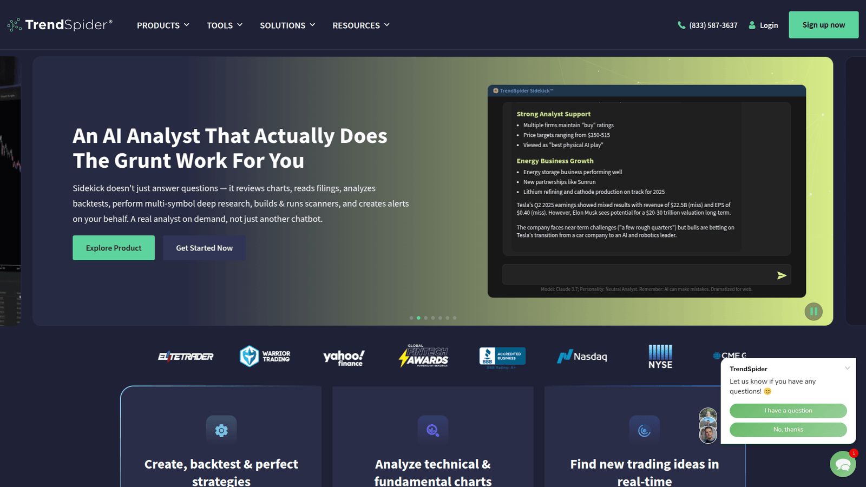Image resolution: width=866 pixels, height=487 pixels.
Task: Dismiss chat with No, thanks
Action: (788, 430)
